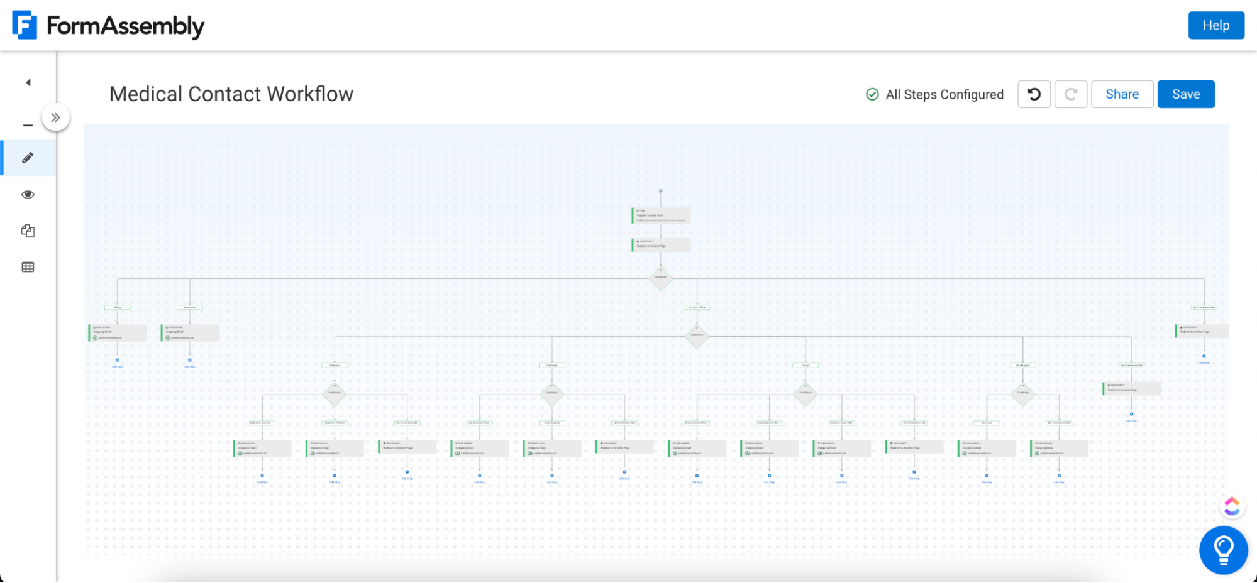Open the ClickUp widget at bottom right
Screen dimensions: 1257x583
1231,506
